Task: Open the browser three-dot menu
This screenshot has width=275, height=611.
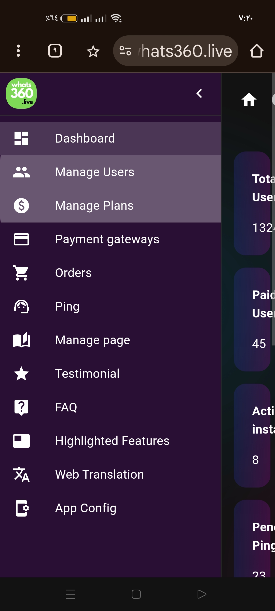Action: coord(18,51)
